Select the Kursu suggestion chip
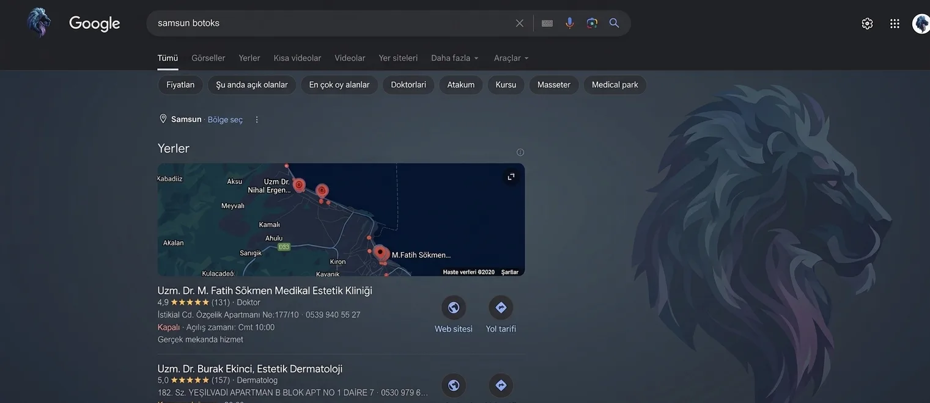This screenshot has height=403, width=930. tap(506, 85)
